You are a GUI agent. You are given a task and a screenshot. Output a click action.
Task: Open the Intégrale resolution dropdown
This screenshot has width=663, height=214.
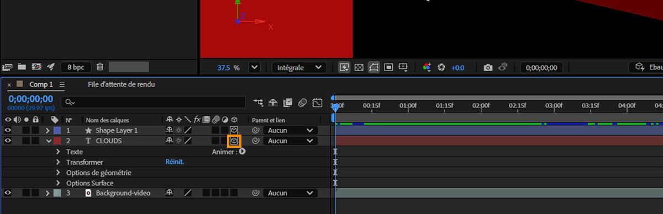298,67
